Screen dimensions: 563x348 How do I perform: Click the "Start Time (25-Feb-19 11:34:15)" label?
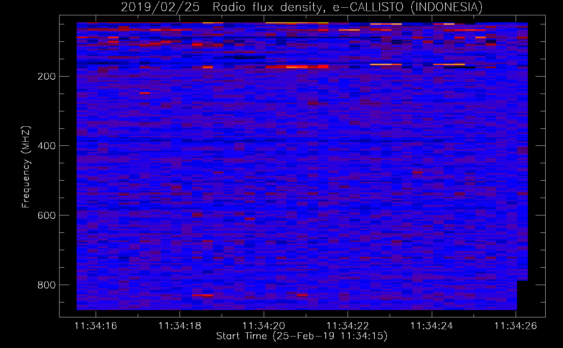[302, 336]
